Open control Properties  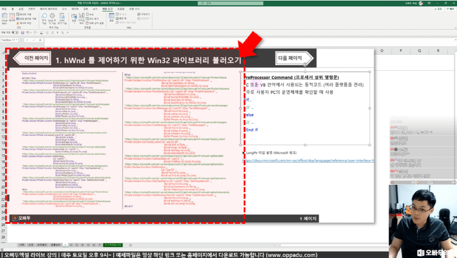click(90, 14)
